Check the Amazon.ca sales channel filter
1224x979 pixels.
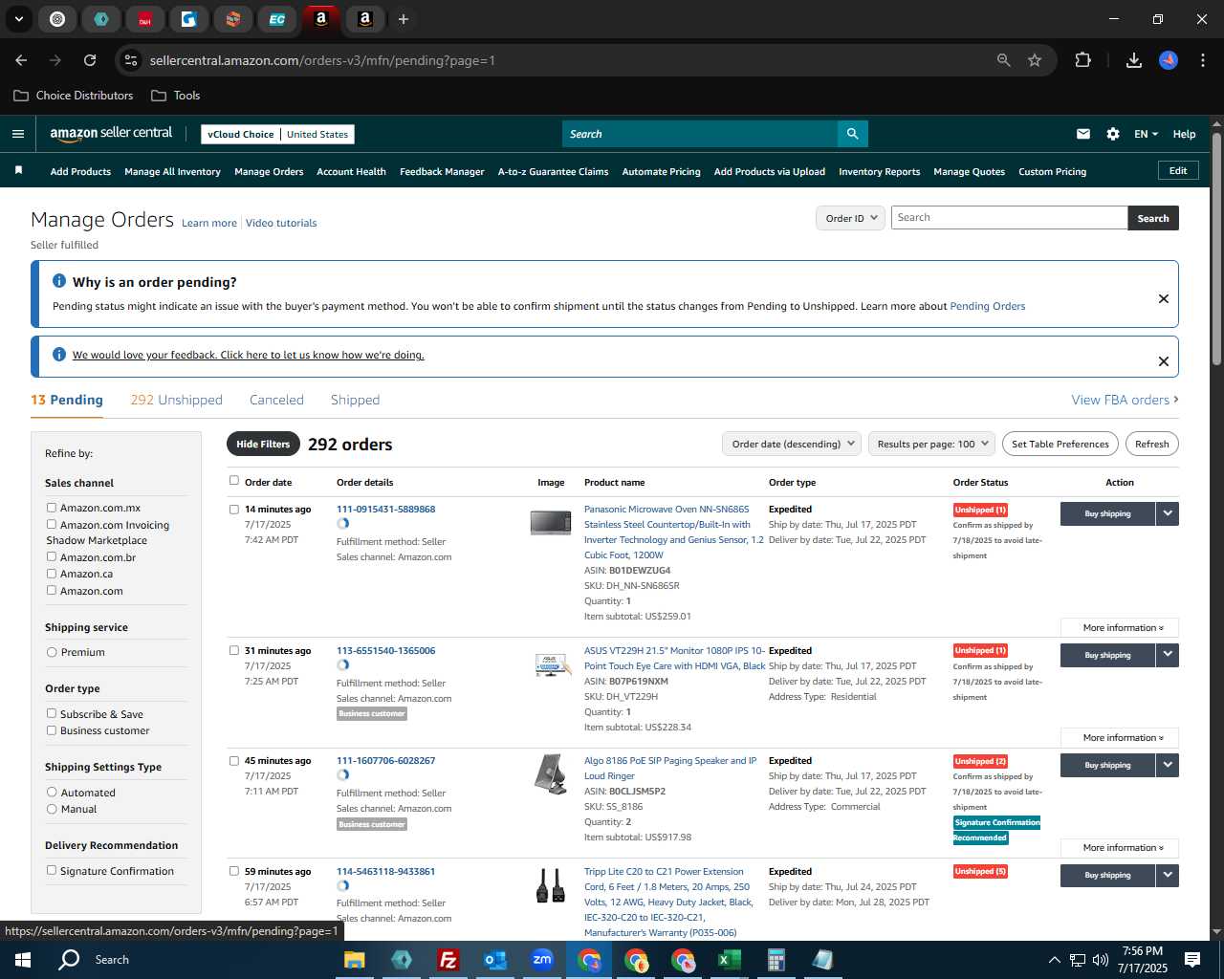(52, 574)
